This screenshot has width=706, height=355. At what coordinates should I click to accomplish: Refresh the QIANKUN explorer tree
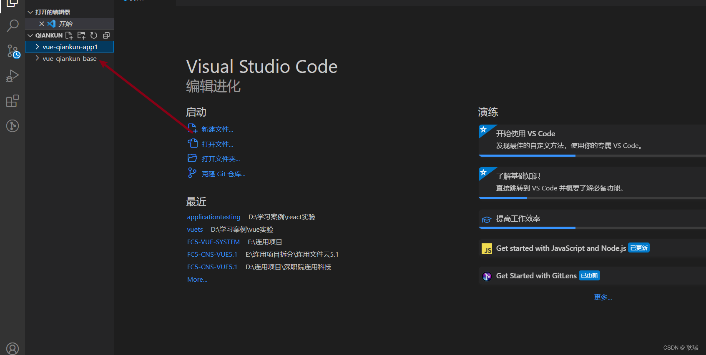[x=94, y=35]
